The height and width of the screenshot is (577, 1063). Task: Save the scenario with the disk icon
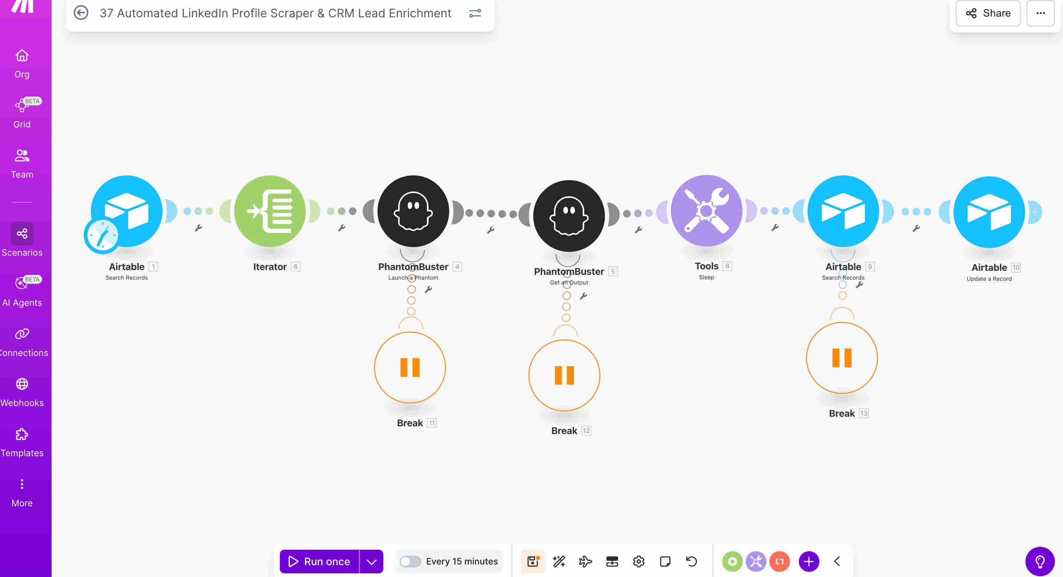tap(533, 561)
